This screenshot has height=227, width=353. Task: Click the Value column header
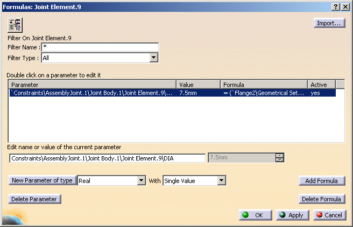click(x=199, y=85)
